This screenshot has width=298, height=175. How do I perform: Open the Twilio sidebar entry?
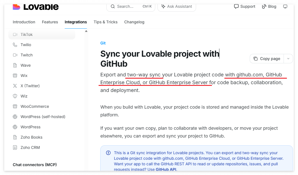pyautogui.click(x=42, y=45)
